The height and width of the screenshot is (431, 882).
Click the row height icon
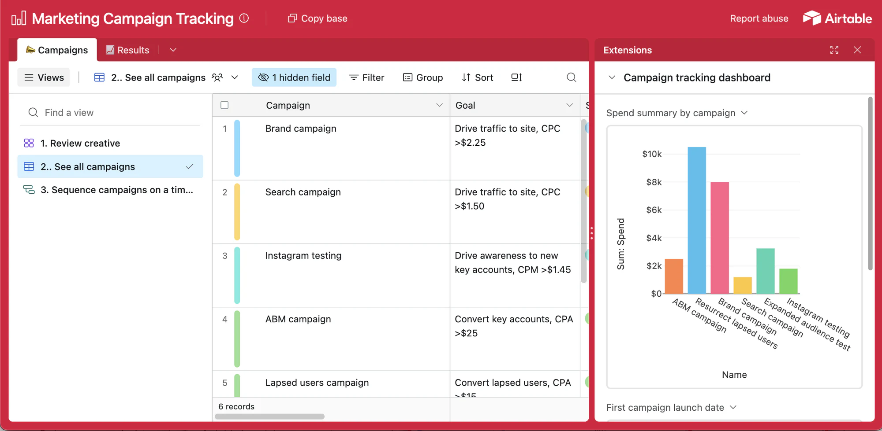pyautogui.click(x=516, y=77)
